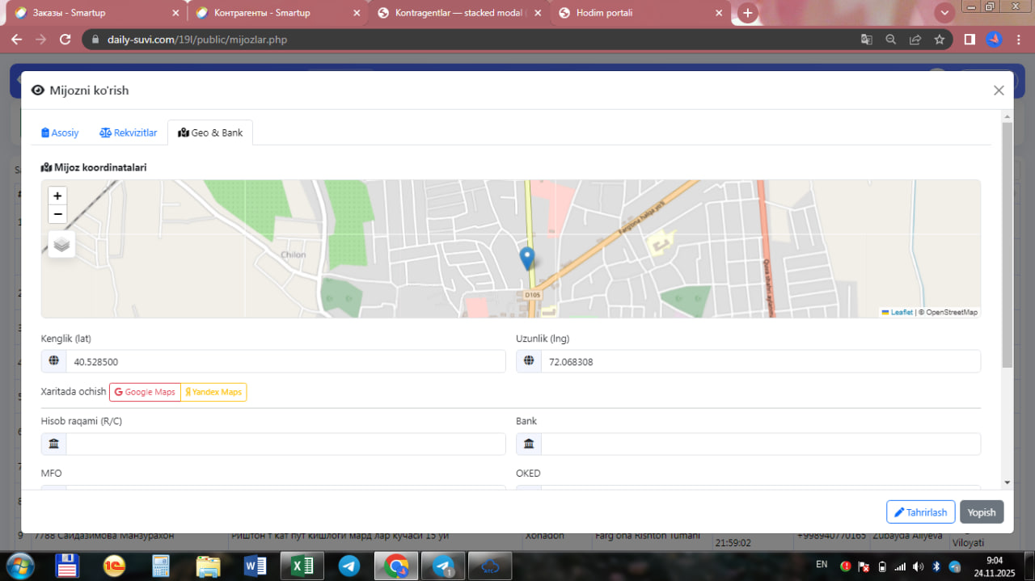Viewport: 1035px width, 581px height.
Task: Click the Kenglik (lat) input field
Action: (x=285, y=362)
